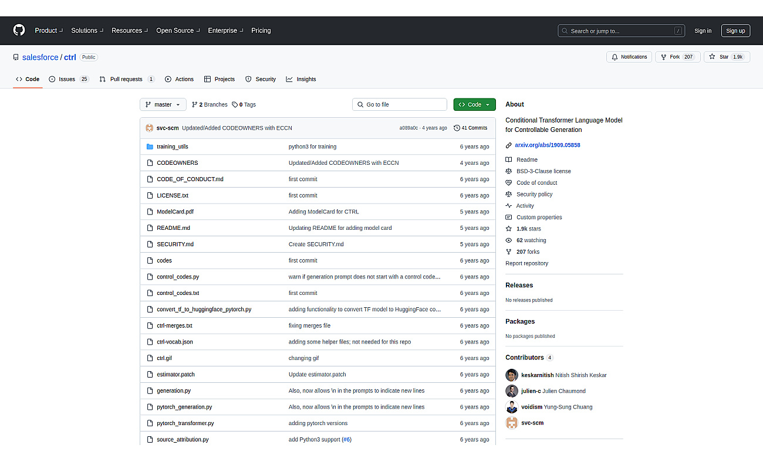This screenshot has height=462, width=763.
Task: Open the arxiv.org/abs/1909.05858 link
Action: [548, 145]
